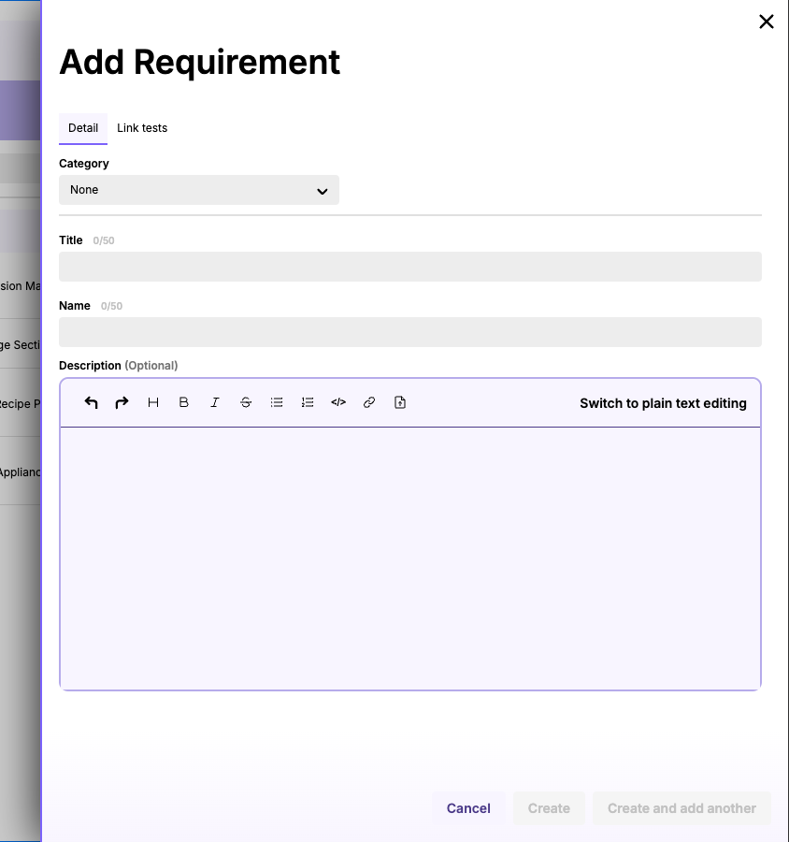789x842 pixels.
Task: Apply Italic formatting in the description editor
Action: 214,402
